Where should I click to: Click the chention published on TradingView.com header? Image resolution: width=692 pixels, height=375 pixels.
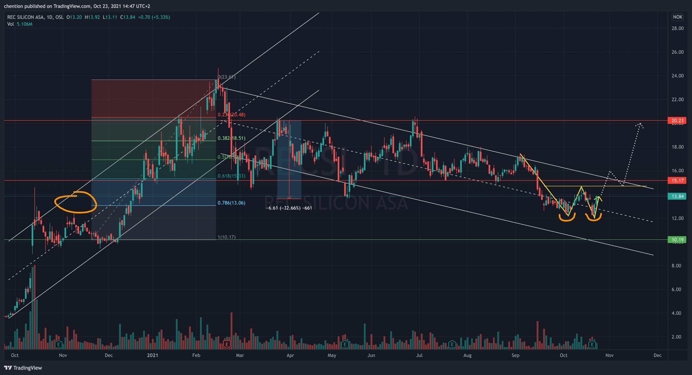click(x=77, y=6)
